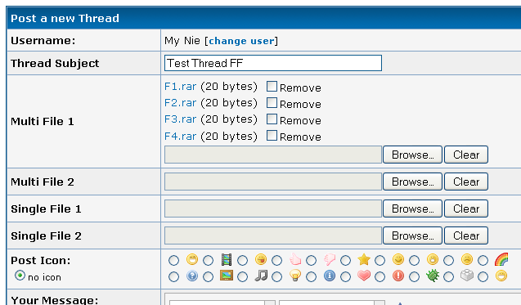
Task: Click the music note post icon
Action: (x=261, y=276)
